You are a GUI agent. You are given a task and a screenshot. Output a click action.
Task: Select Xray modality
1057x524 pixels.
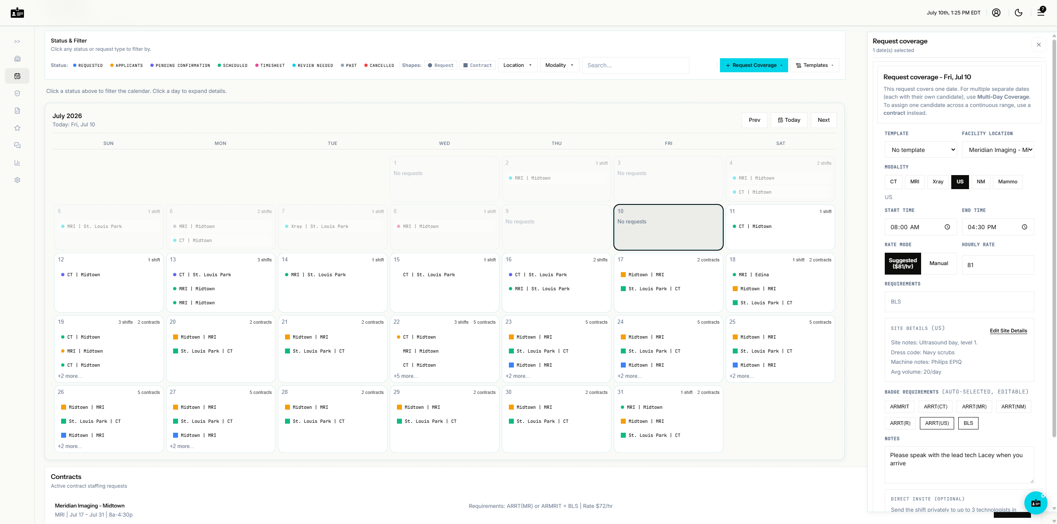(x=938, y=182)
